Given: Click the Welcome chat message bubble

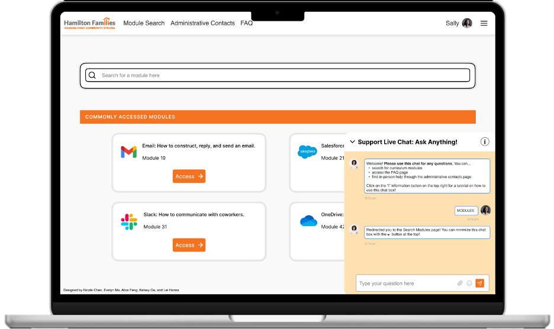Looking at the screenshot, I should point(427,176).
